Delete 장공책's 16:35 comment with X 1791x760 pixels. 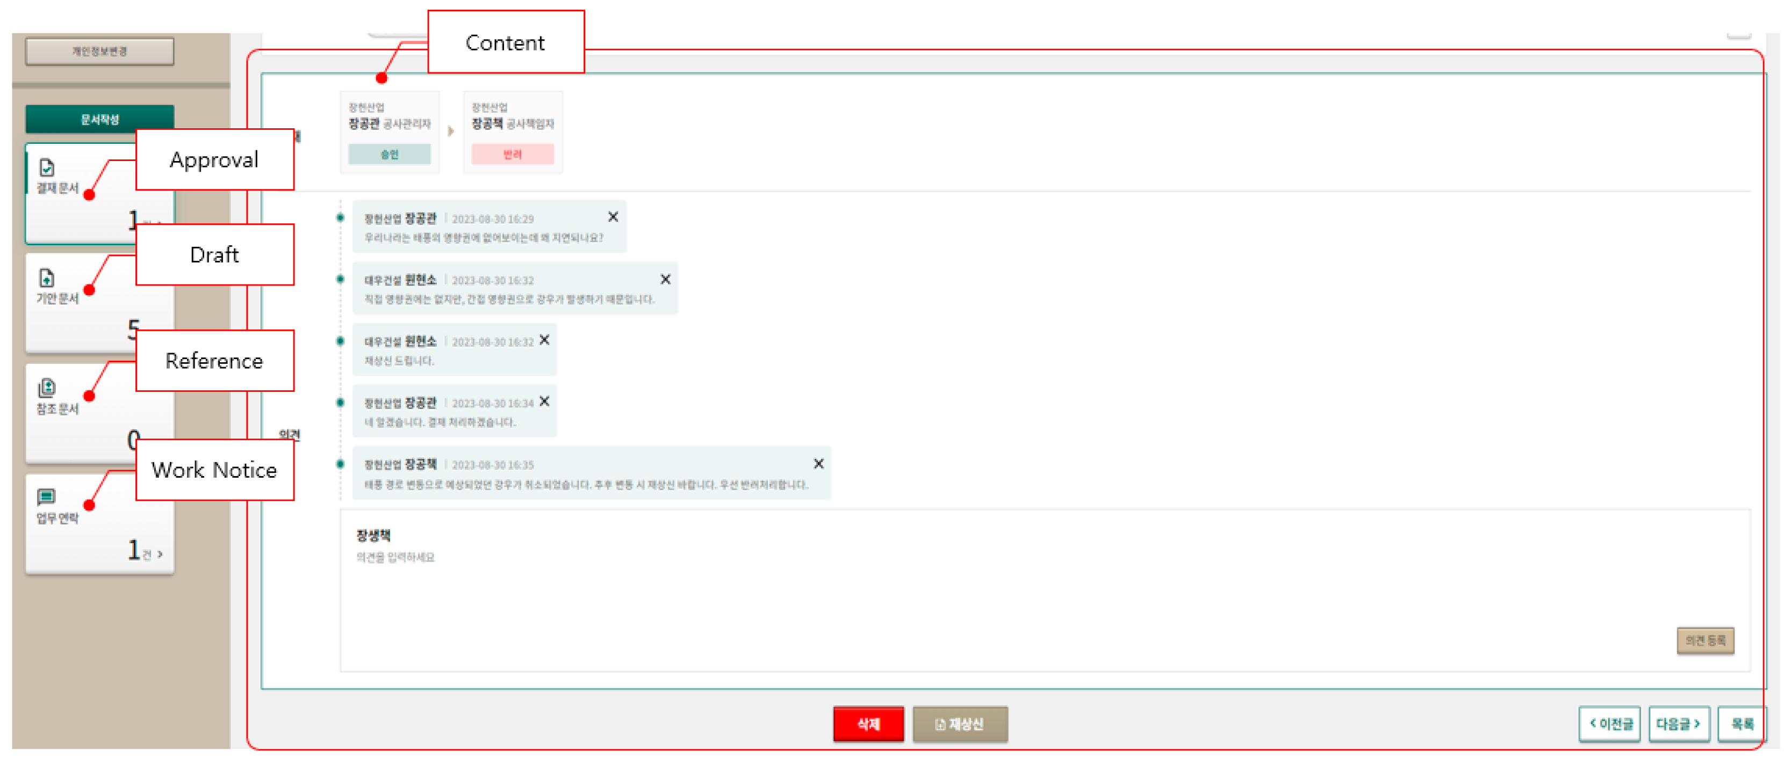(819, 463)
